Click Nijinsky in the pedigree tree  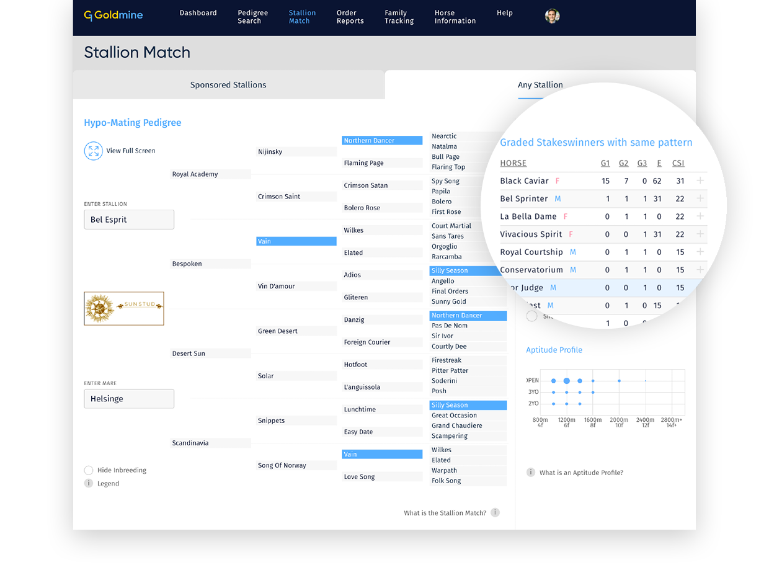tap(296, 152)
